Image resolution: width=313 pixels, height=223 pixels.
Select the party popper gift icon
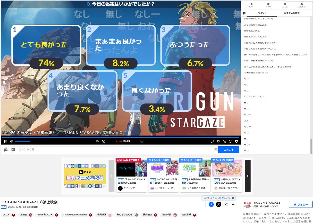[6, 150]
